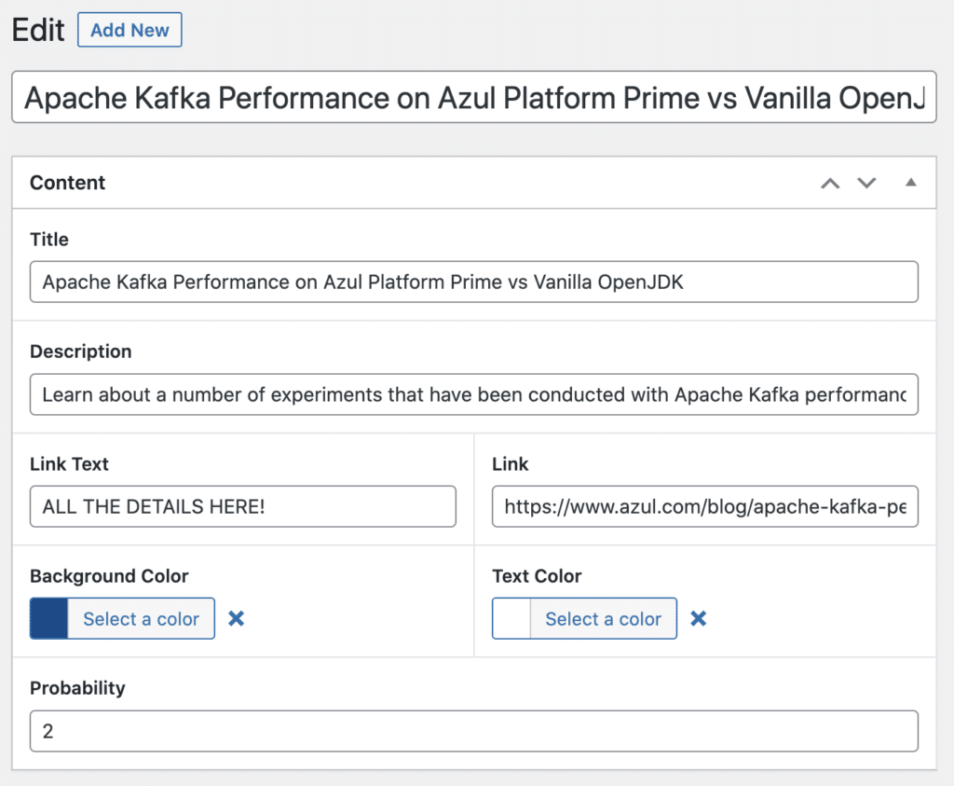954x786 pixels.
Task: Click Background Color 'Select a color' button
Action: (142, 618)
